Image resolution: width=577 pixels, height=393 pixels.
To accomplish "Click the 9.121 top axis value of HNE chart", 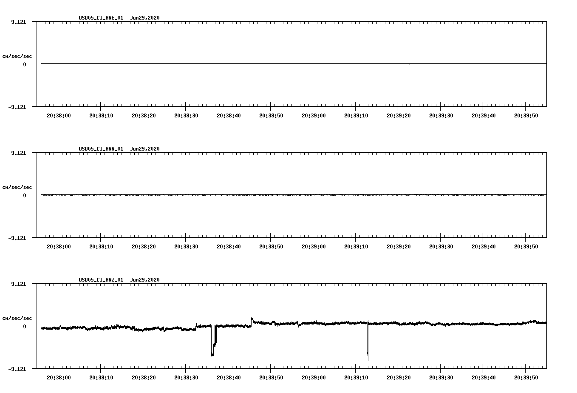I will [x=18, y=22].
